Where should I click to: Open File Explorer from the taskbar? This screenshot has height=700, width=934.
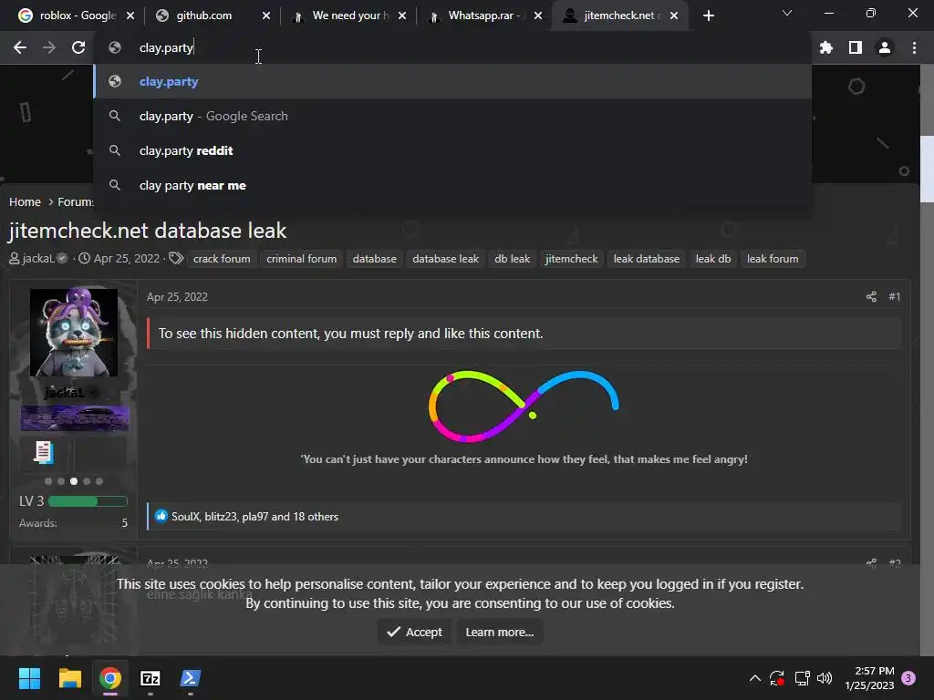[x=69, y=678]
